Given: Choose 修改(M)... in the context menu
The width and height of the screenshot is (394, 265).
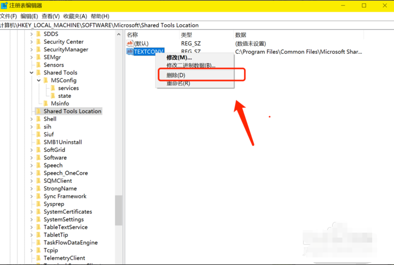Looking at the screenshot, I should [x=179, y=58].
